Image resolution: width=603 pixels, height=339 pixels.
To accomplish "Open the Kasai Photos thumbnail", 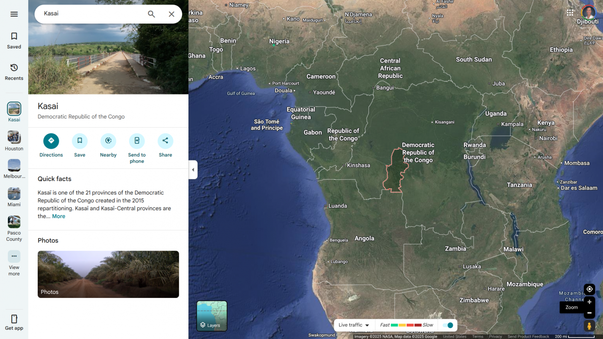I will 108,274.
